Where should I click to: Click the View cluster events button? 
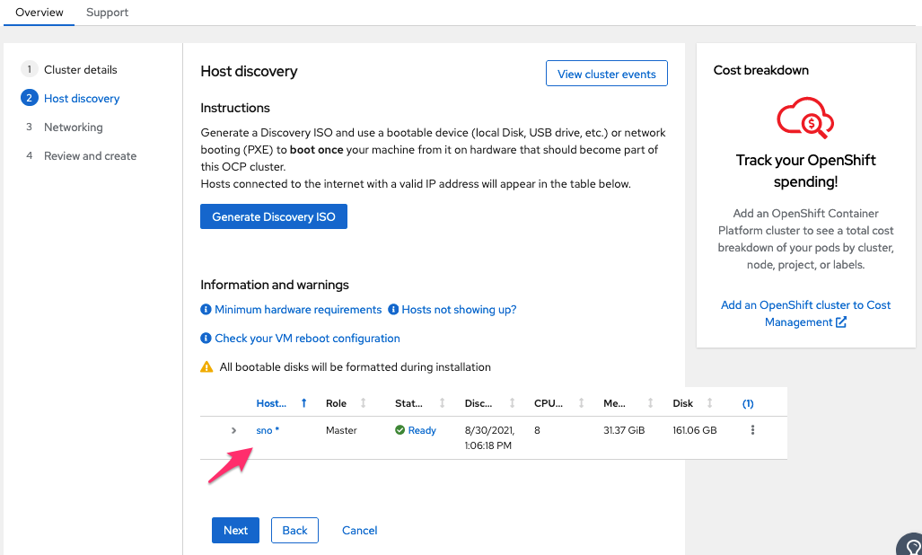point(606,73)
